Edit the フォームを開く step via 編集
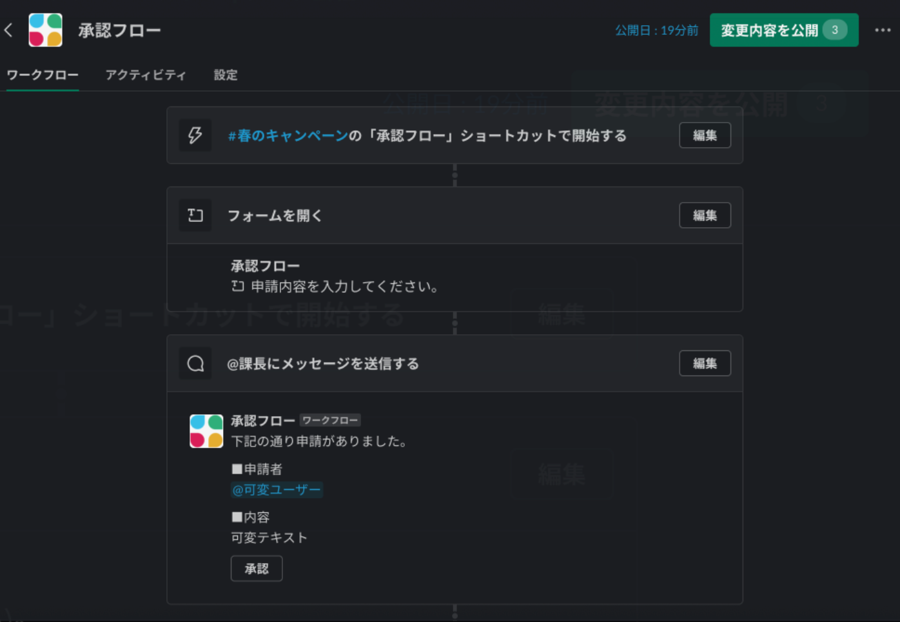 [705, 216]
